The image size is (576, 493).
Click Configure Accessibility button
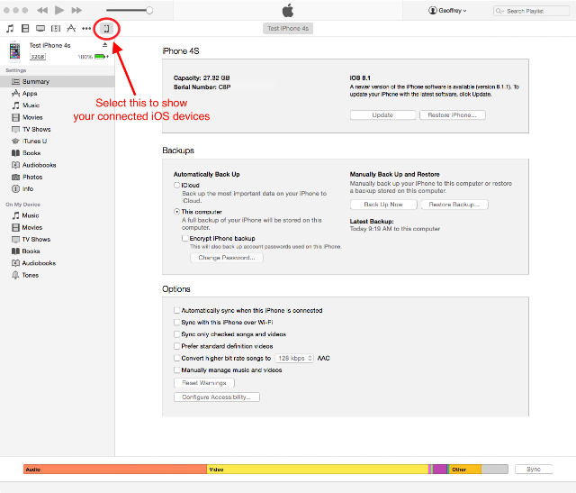(x=217, y=397)
